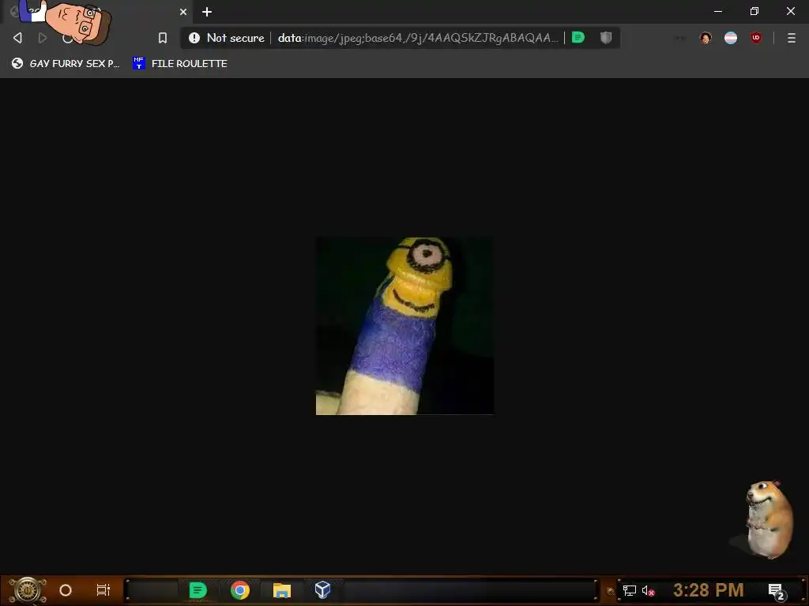
Task: Open VirtualBox cube icon on taskbar
Action: pyautogui.click(x=322, y=589)
